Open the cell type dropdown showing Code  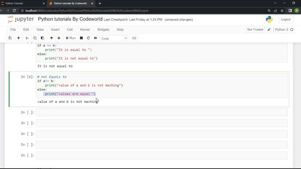point(114,38)
